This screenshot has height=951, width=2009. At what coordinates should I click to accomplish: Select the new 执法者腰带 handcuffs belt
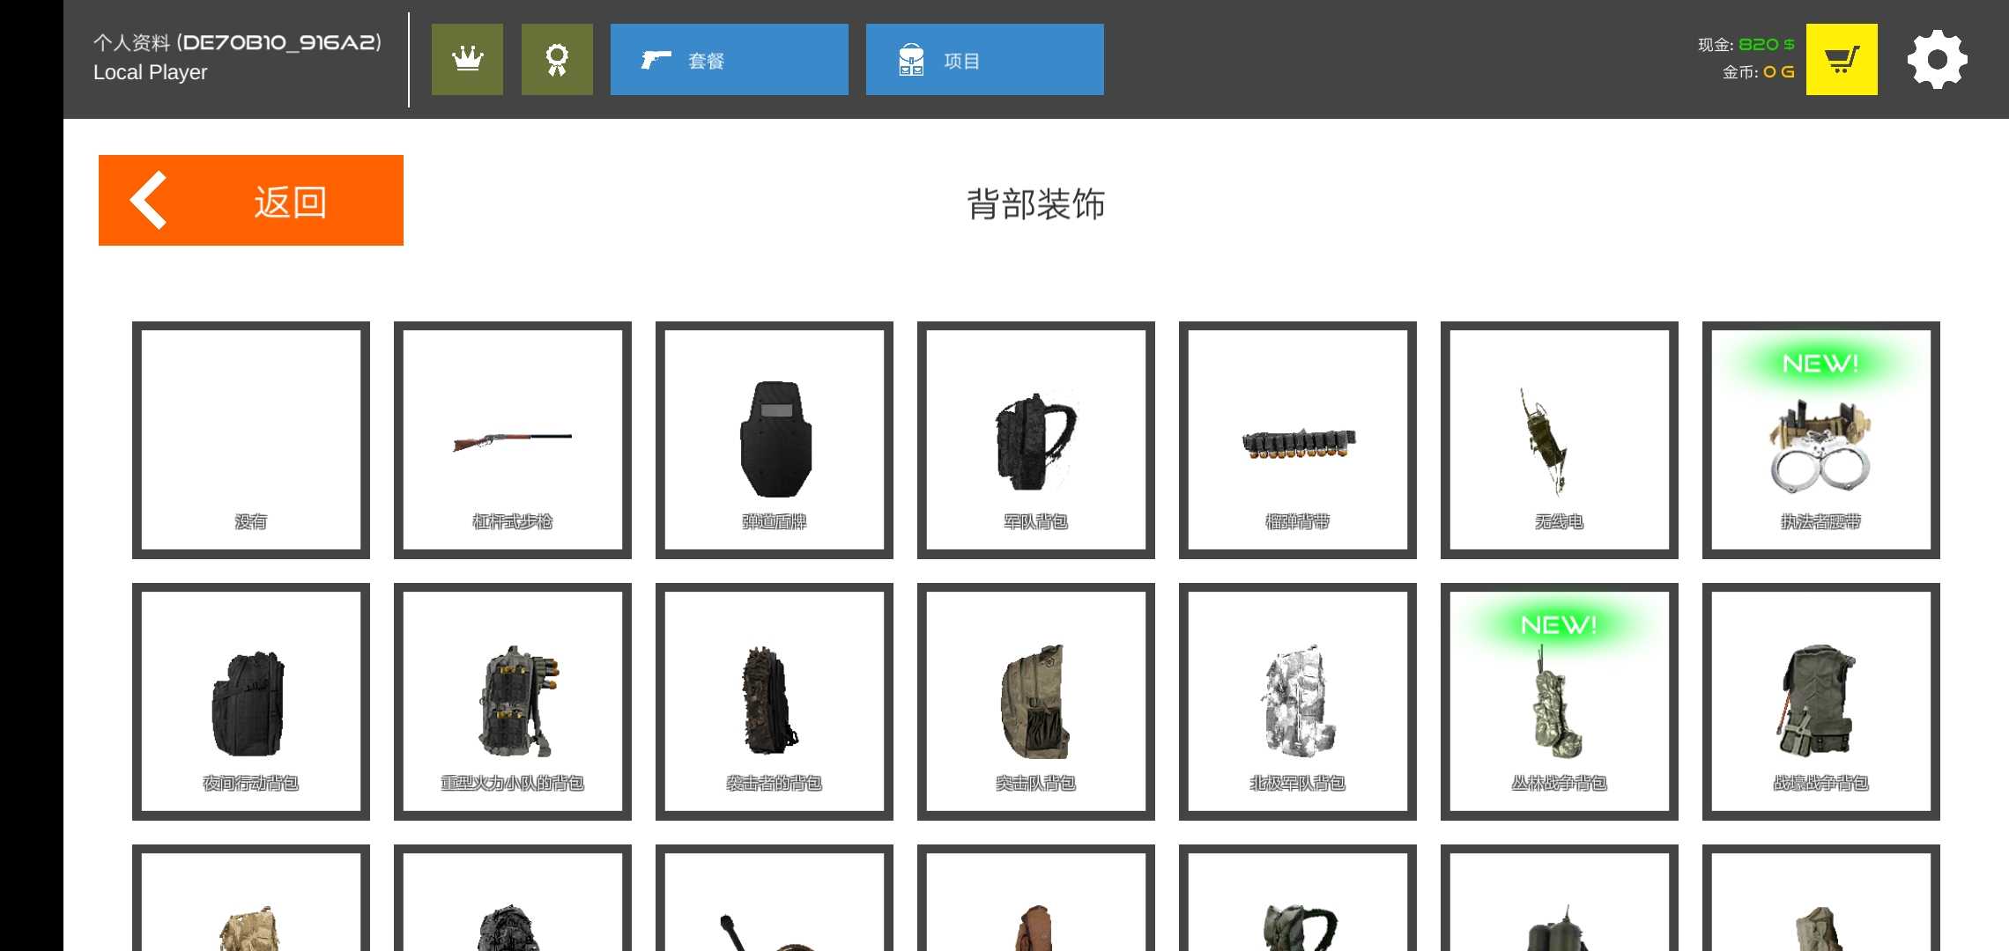click(1821, 440)
